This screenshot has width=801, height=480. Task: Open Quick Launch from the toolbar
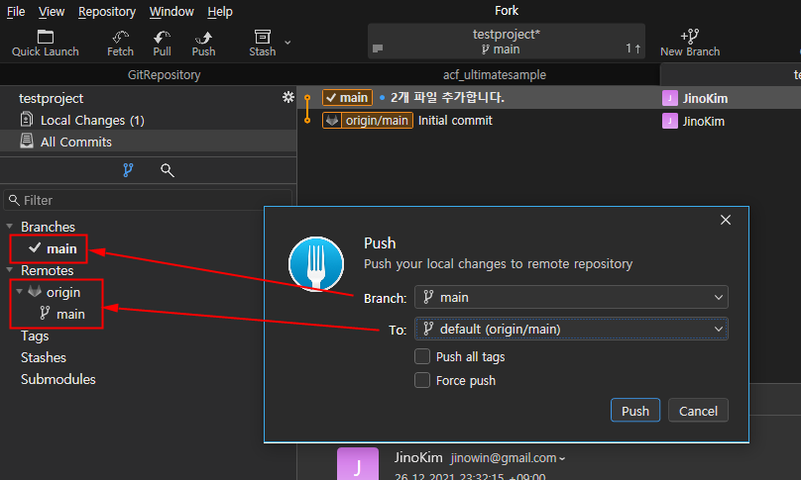coord(45,43)
